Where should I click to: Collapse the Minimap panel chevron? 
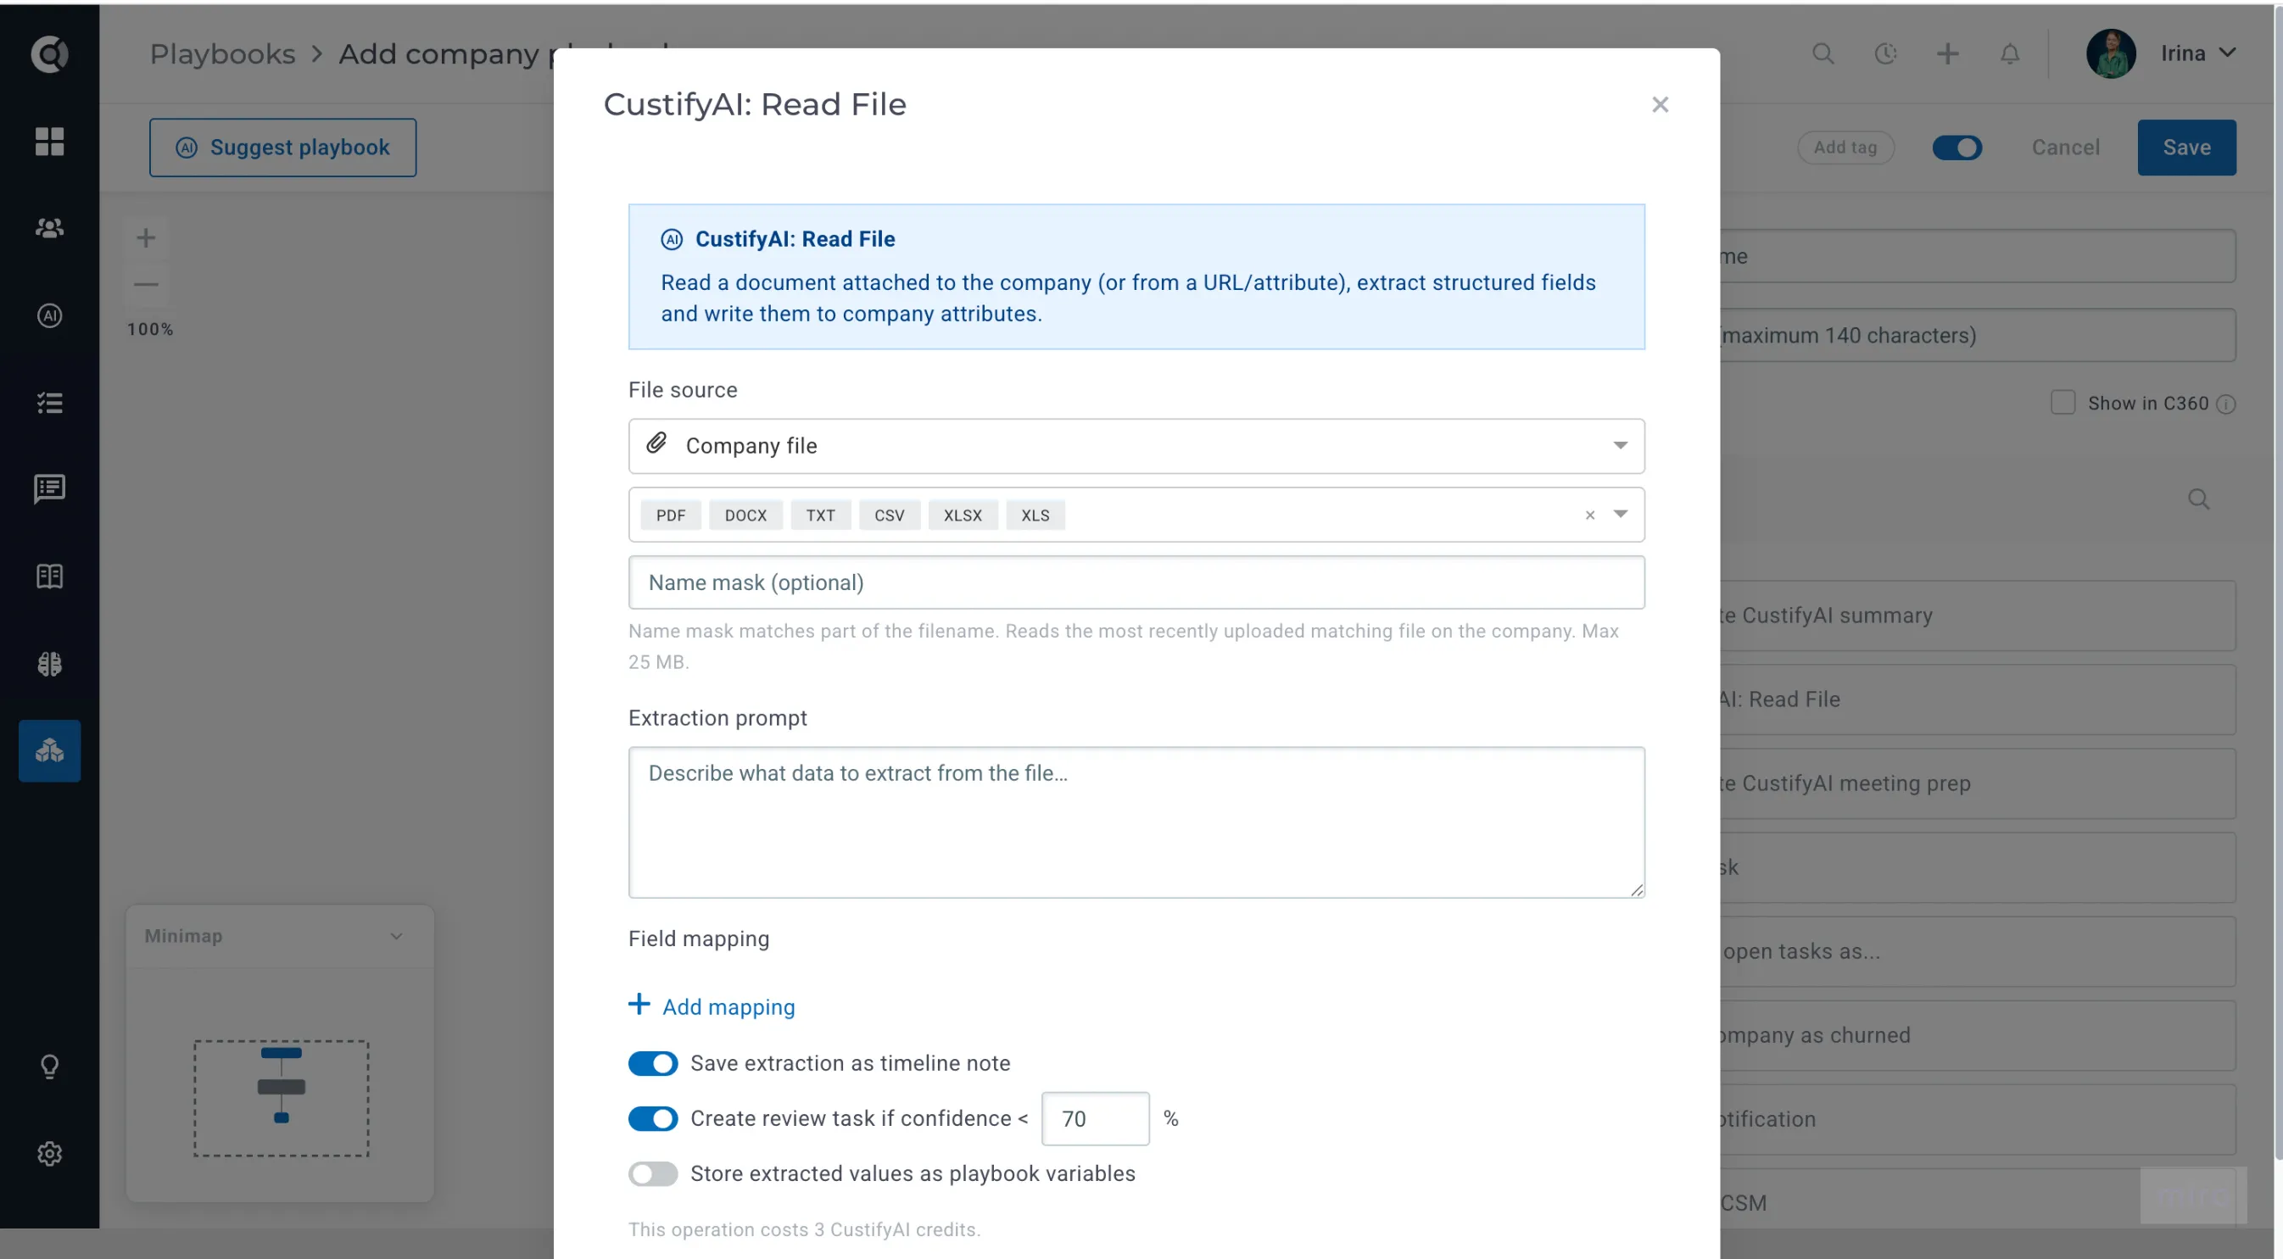(x=396, y=936)
